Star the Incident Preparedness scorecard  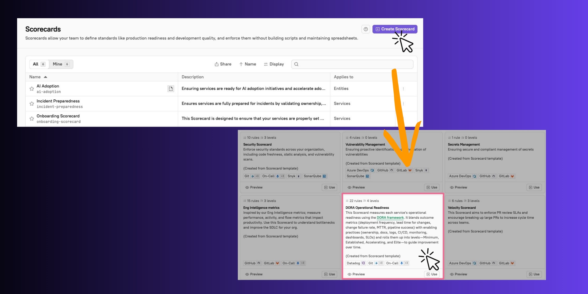coord(32,104)
